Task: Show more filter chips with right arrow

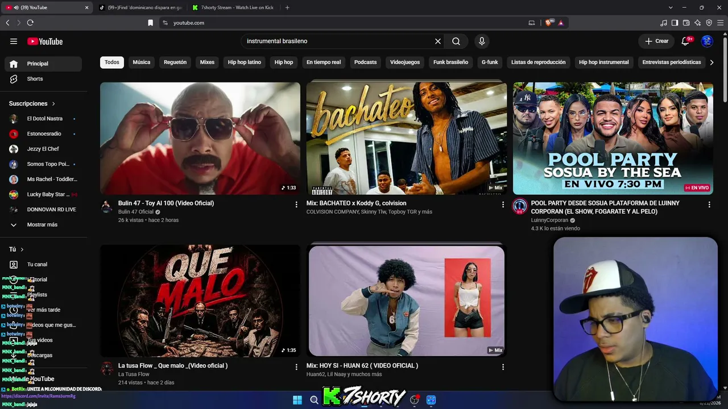Action: point(712,62)
